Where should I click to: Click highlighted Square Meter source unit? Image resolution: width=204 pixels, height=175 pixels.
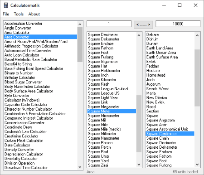click(112, 111)
